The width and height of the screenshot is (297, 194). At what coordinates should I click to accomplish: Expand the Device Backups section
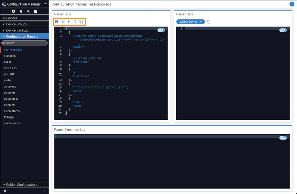[24, 30]
